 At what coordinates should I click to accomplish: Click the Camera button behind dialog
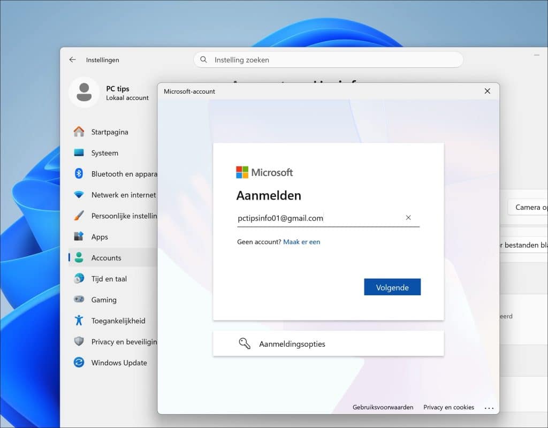pyautogui.click(x=528, y=207)
